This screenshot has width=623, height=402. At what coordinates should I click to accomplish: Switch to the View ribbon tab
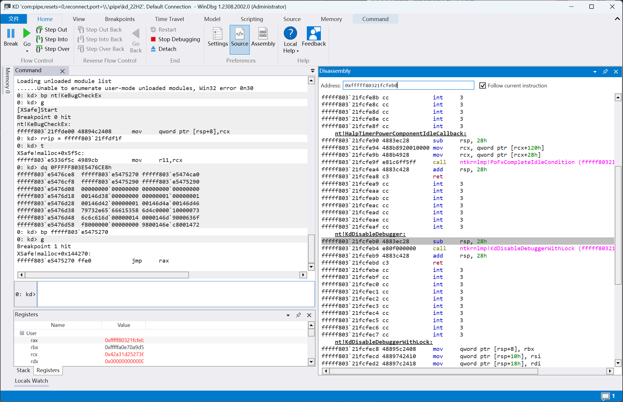[79, 19]
